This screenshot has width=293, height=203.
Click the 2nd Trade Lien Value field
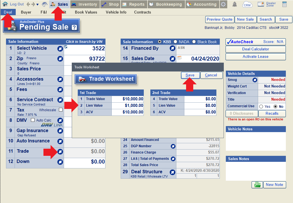click(200, 106)
